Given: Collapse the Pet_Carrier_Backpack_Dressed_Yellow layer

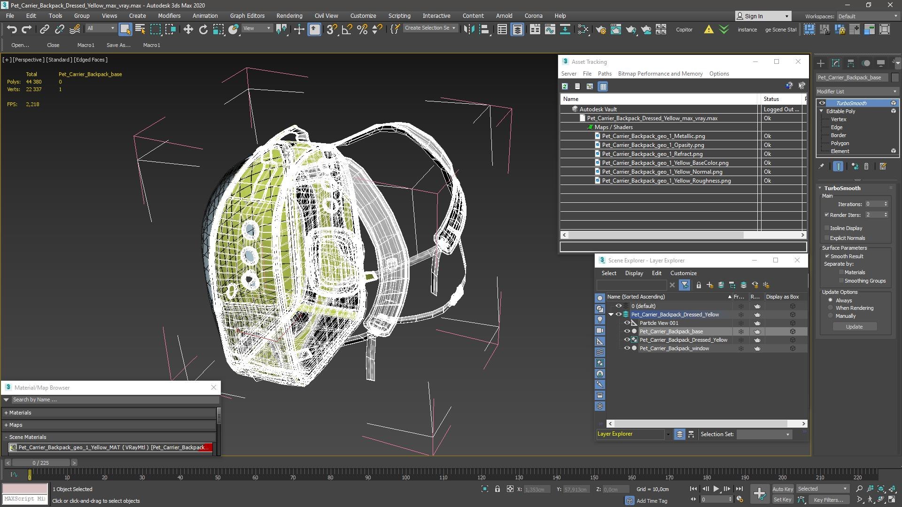Looking at the screenshot, I should coord(611,315).
